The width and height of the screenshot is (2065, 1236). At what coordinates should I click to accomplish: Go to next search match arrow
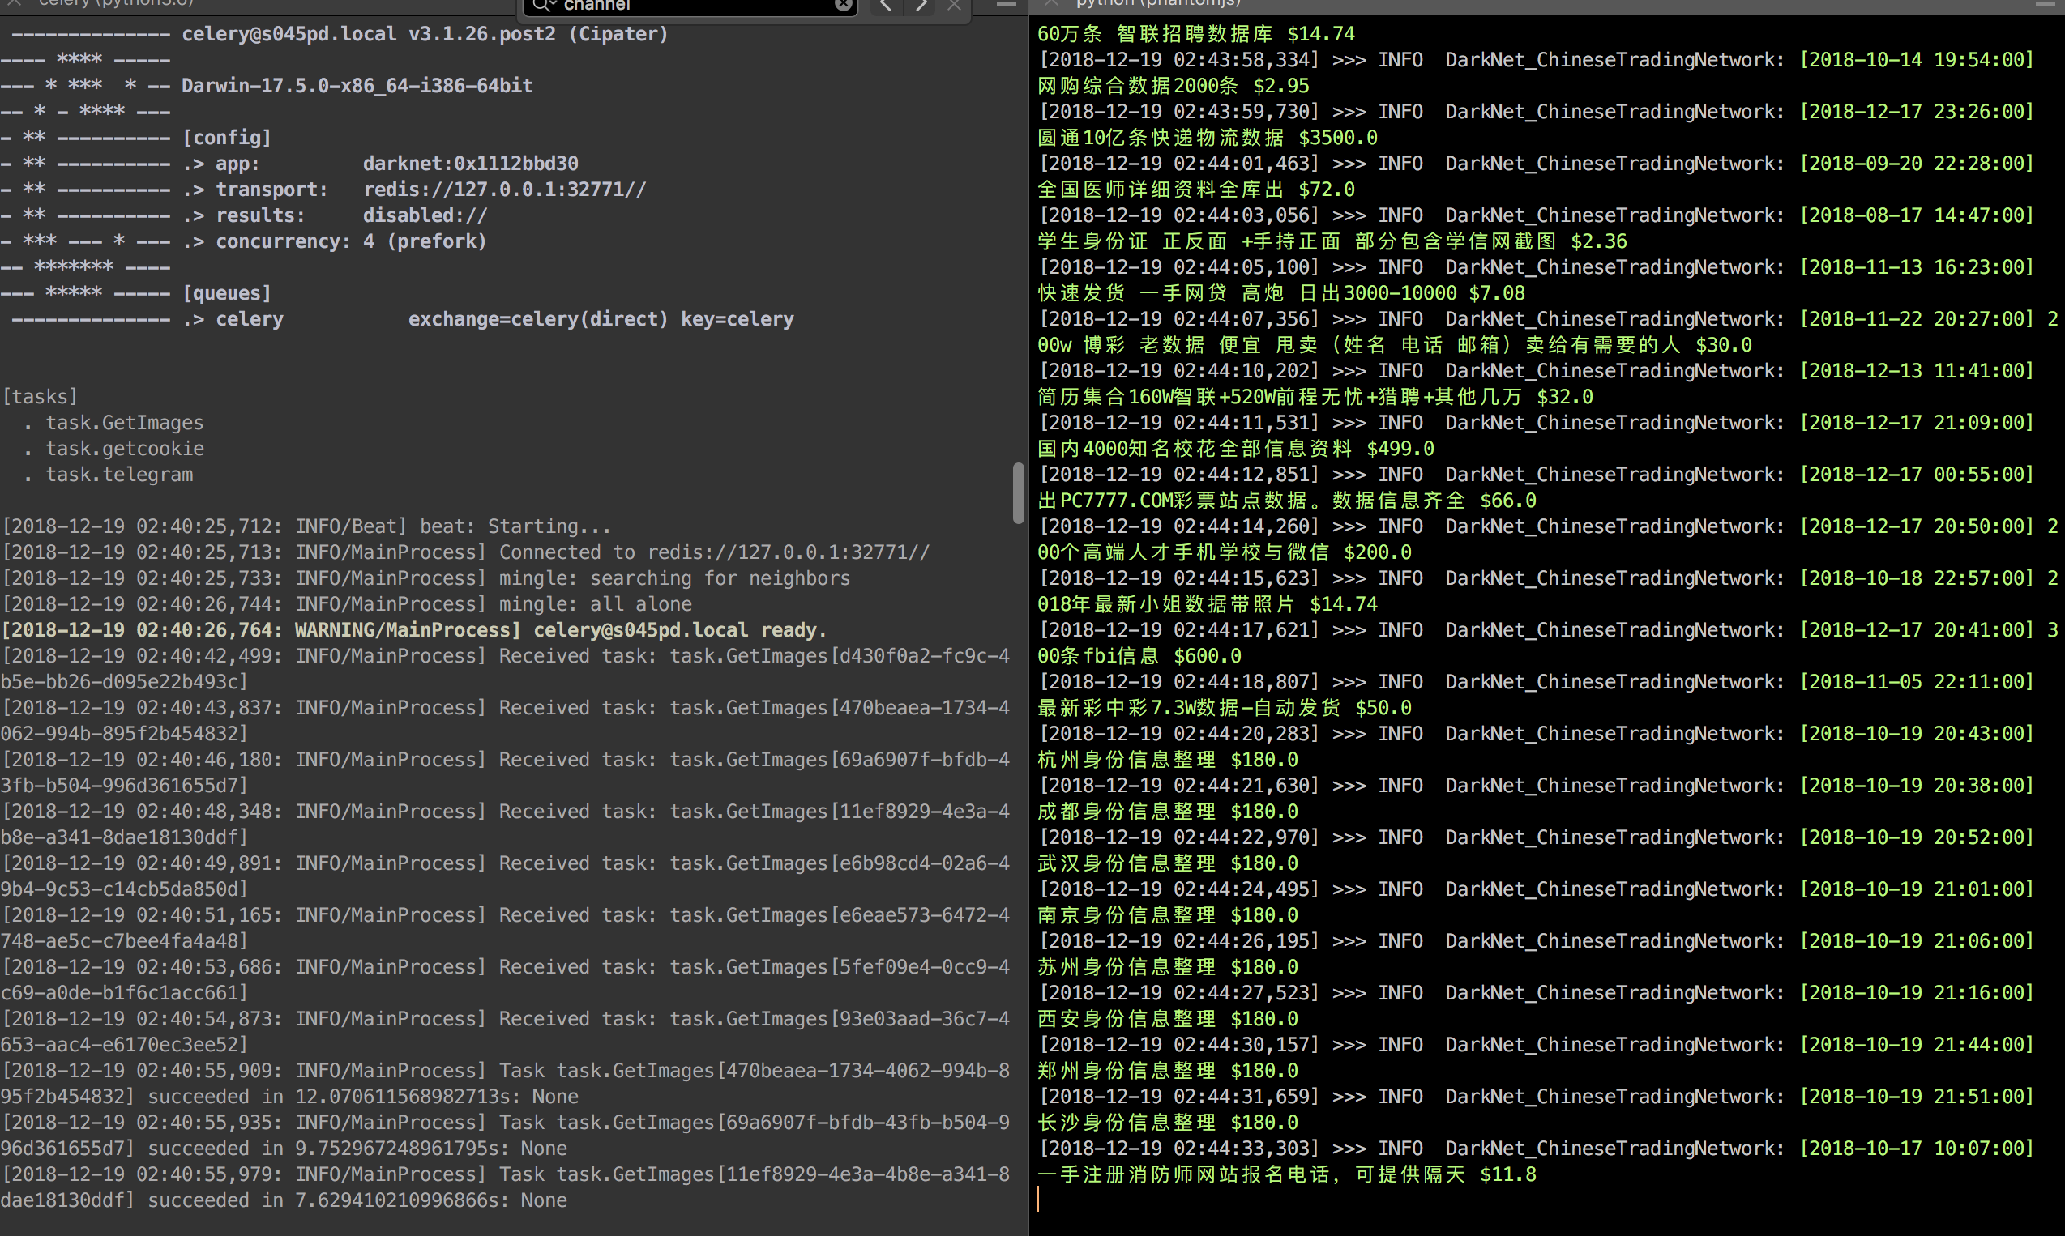(921, 6)
